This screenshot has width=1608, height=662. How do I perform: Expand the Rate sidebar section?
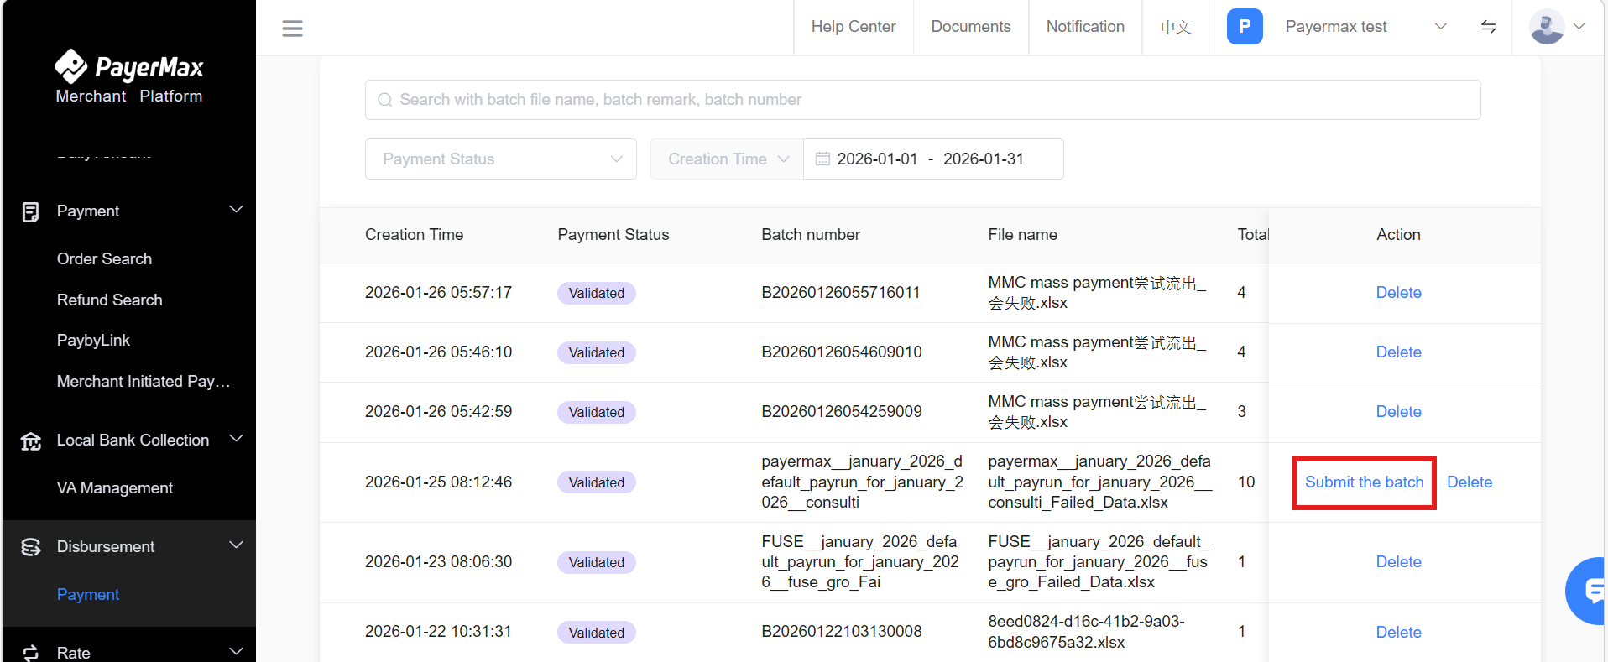coord(236,652)
